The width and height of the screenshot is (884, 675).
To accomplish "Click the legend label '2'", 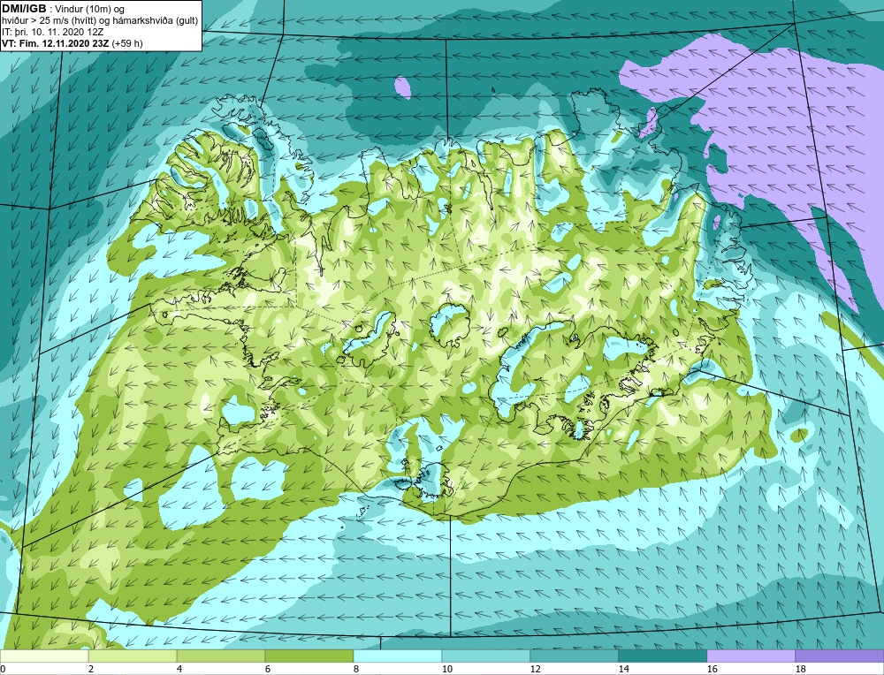I will [x=91, y=669].
